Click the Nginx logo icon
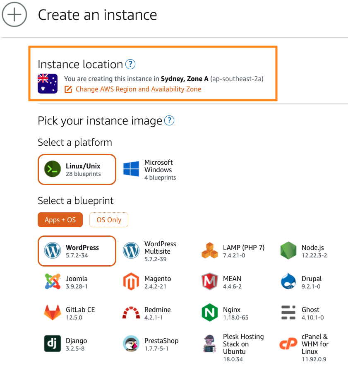This screenshot has width=348, height=370. (x=210, y=312)
